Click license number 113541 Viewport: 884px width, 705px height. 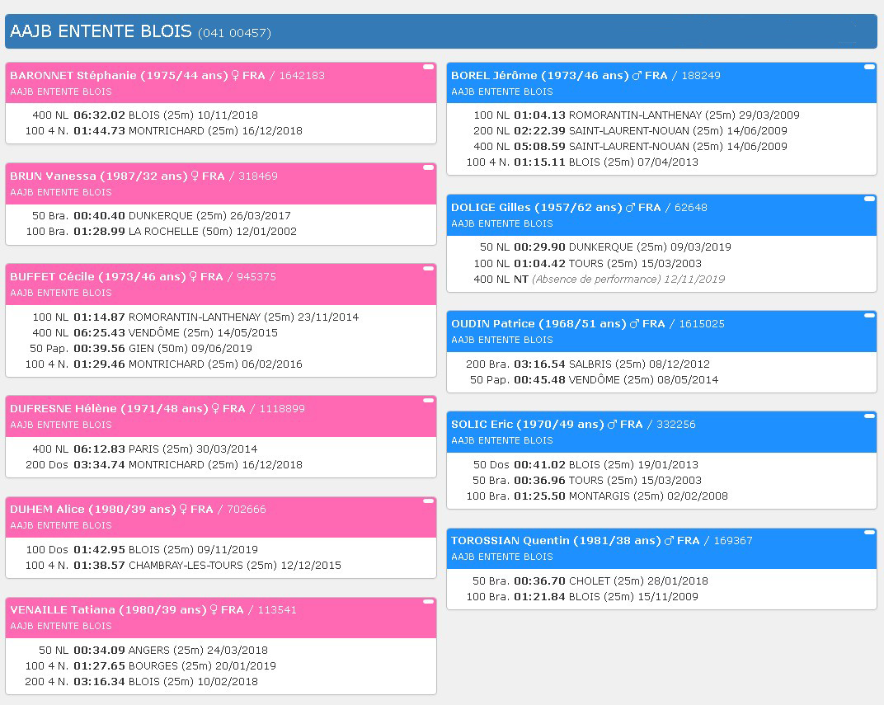277,609
